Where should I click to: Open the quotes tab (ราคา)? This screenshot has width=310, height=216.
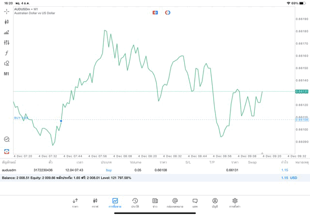(x=75, y=203)
